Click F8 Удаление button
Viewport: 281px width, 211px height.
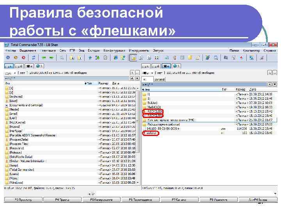[x=219, y=200]
